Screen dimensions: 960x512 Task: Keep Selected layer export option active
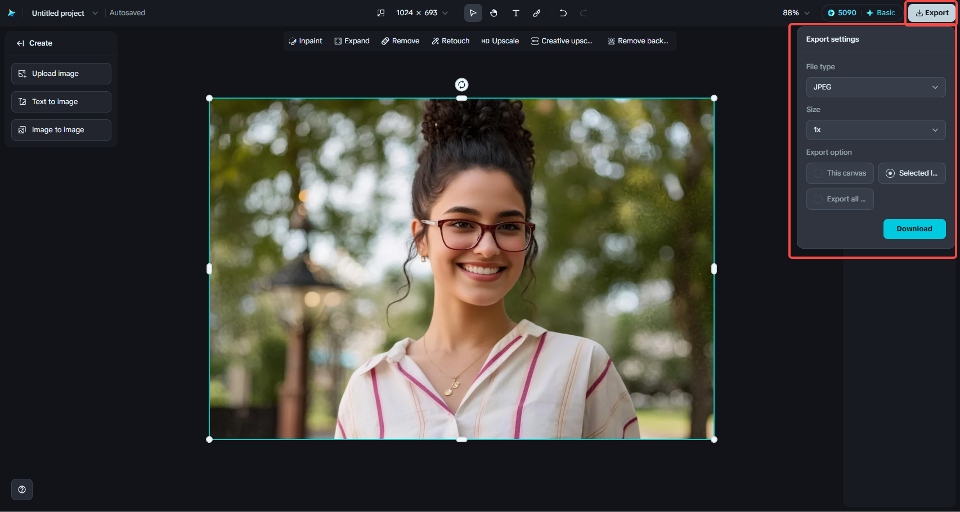click(912, 173)
